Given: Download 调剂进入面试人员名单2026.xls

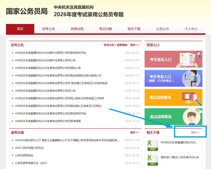Looking at the screenshot, I should click(180, 157).
